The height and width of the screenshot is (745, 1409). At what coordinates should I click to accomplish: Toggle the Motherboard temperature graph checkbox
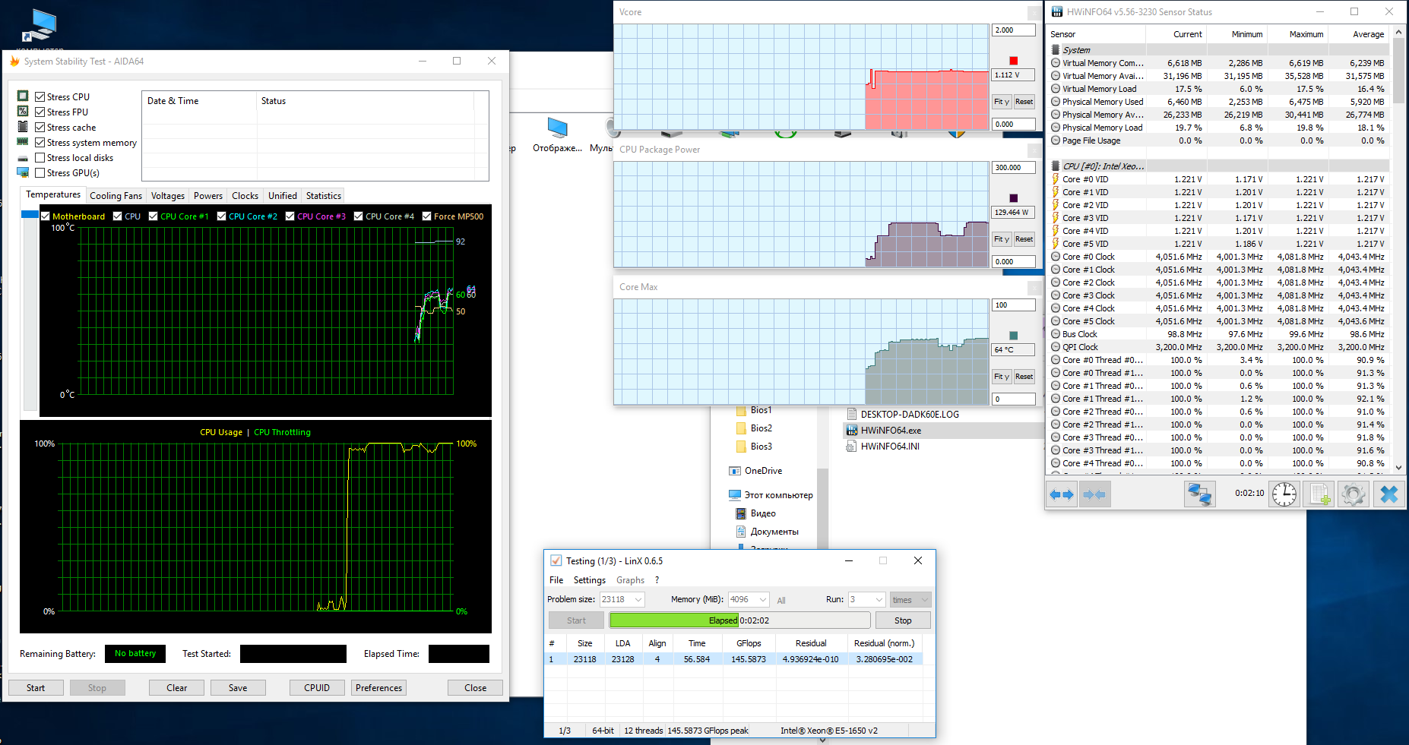46,216
